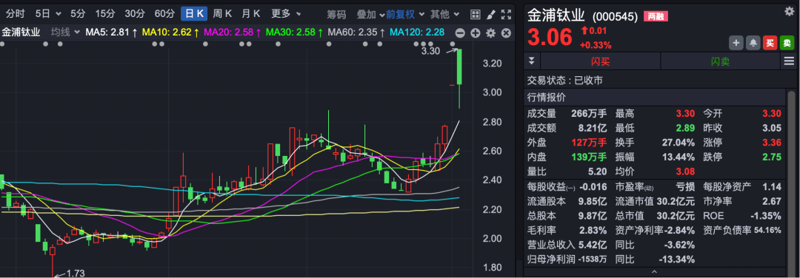This screenshot has width=800, height=278.
Task: Click the 市净率 2.67 value
Action: 771,201
